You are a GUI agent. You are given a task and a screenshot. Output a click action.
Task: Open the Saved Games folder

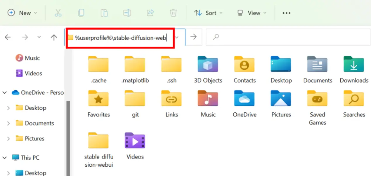[318, 107]
